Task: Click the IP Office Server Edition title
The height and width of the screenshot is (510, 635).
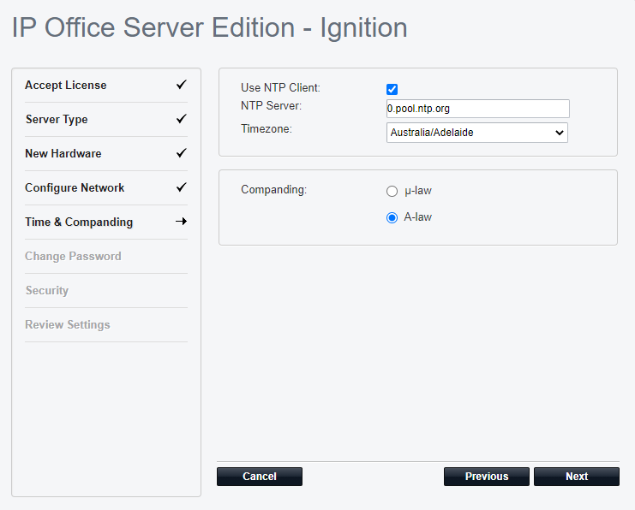Action: (x=209, y=28)
